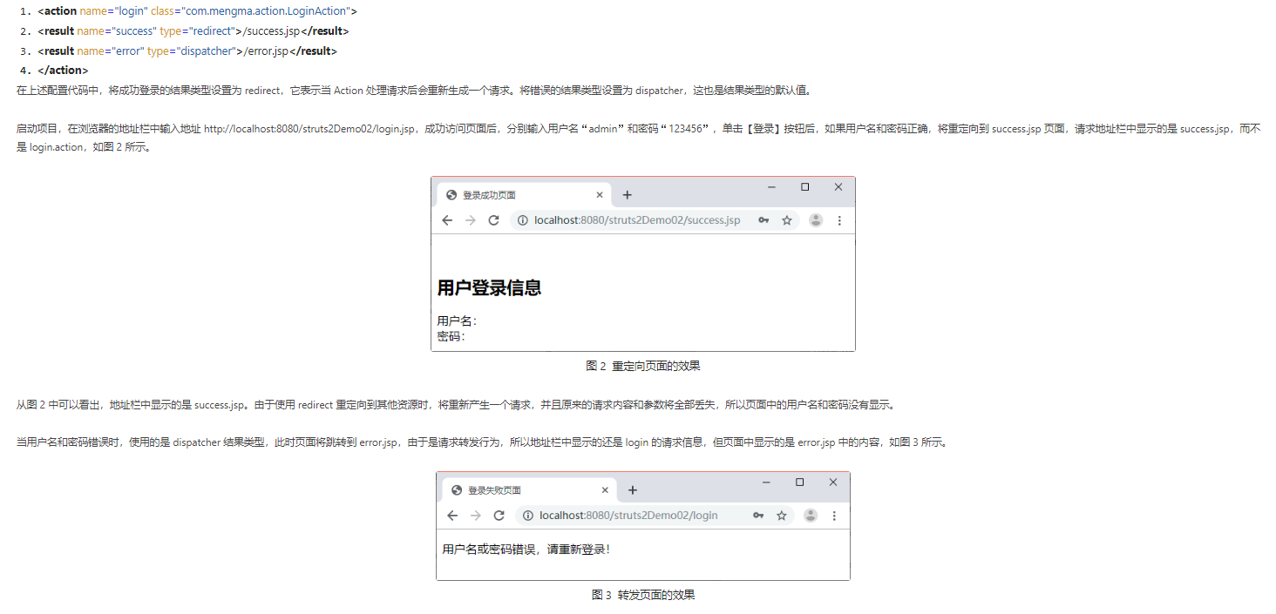Select the 登录失败页面 tab
The width and height of the screenshot is (1276, 614).
[x=529, y=490]
